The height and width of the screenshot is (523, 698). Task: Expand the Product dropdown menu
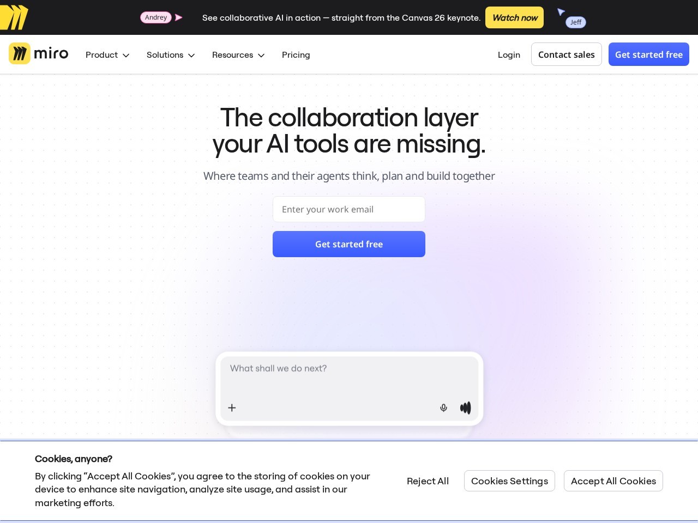click(x=107, y=55)
